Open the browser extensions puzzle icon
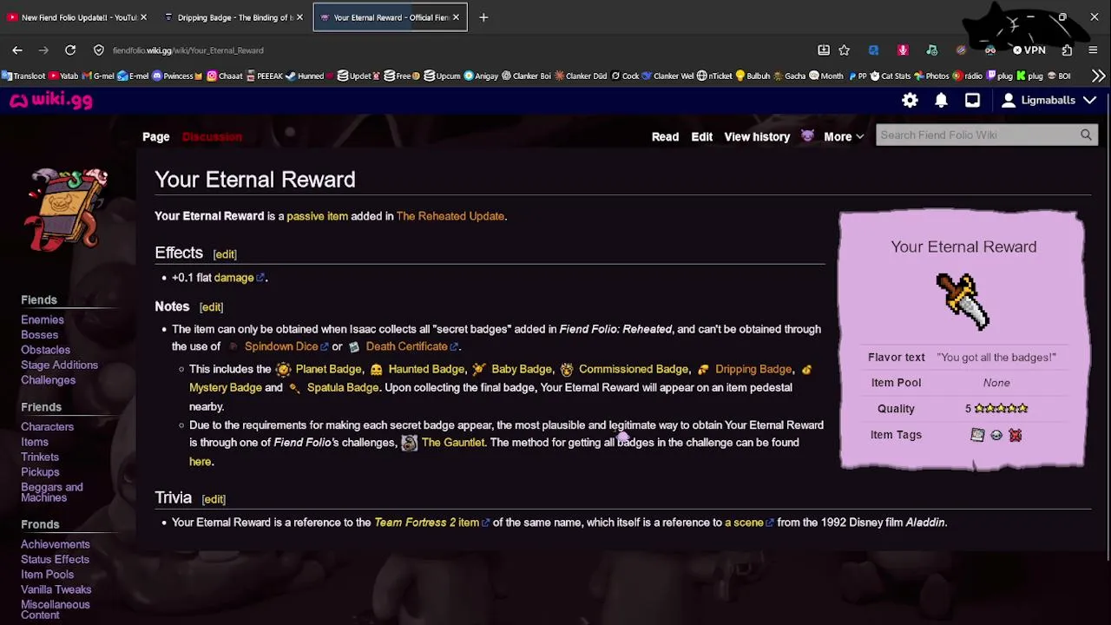Screen dimensions: 1111x625 (1067, 50)
